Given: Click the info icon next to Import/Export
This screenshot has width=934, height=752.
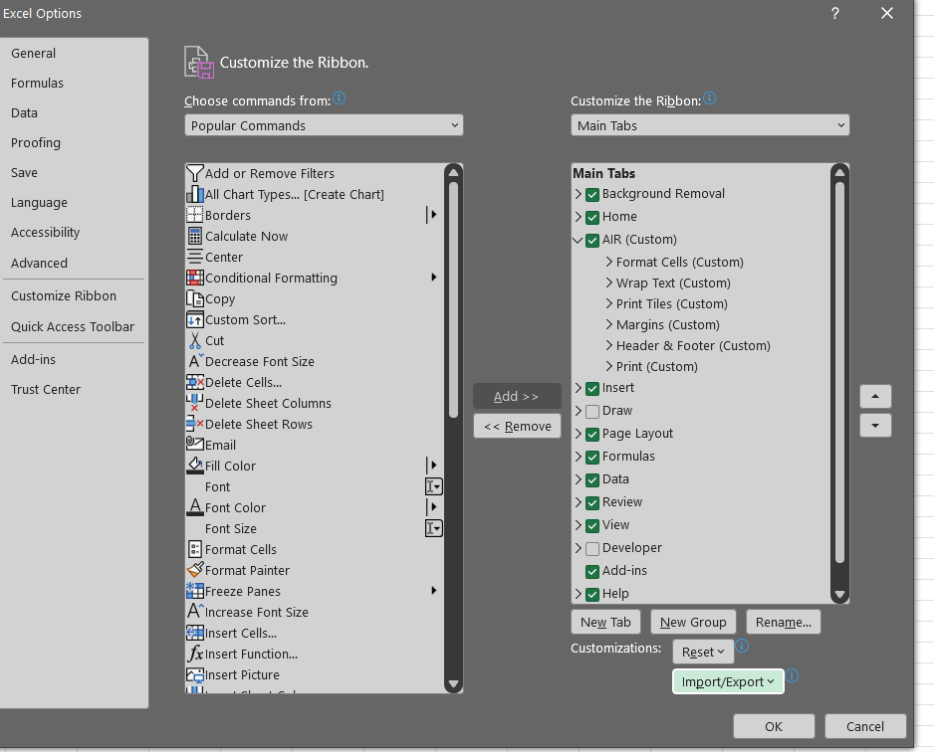Looking at the screenshot, I should coord(792,675).
